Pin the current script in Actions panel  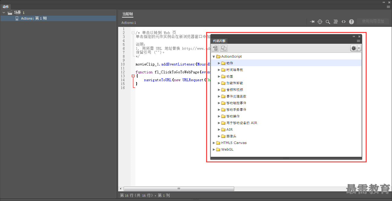[x=312, y=22]
